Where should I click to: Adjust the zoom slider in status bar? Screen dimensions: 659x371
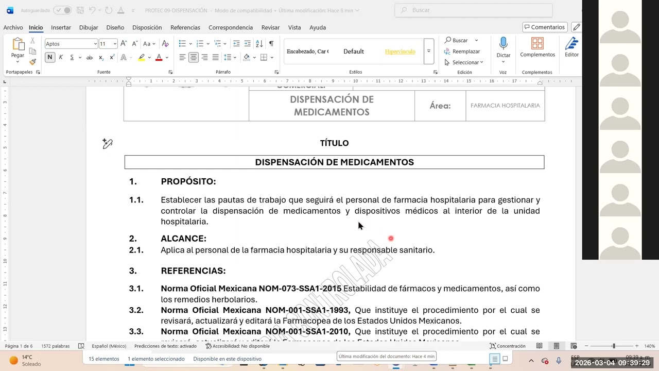613,346
